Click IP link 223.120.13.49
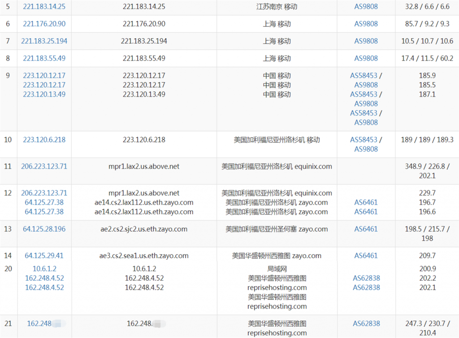The width and height of the screenshot is (459, 338). point(44,94)
